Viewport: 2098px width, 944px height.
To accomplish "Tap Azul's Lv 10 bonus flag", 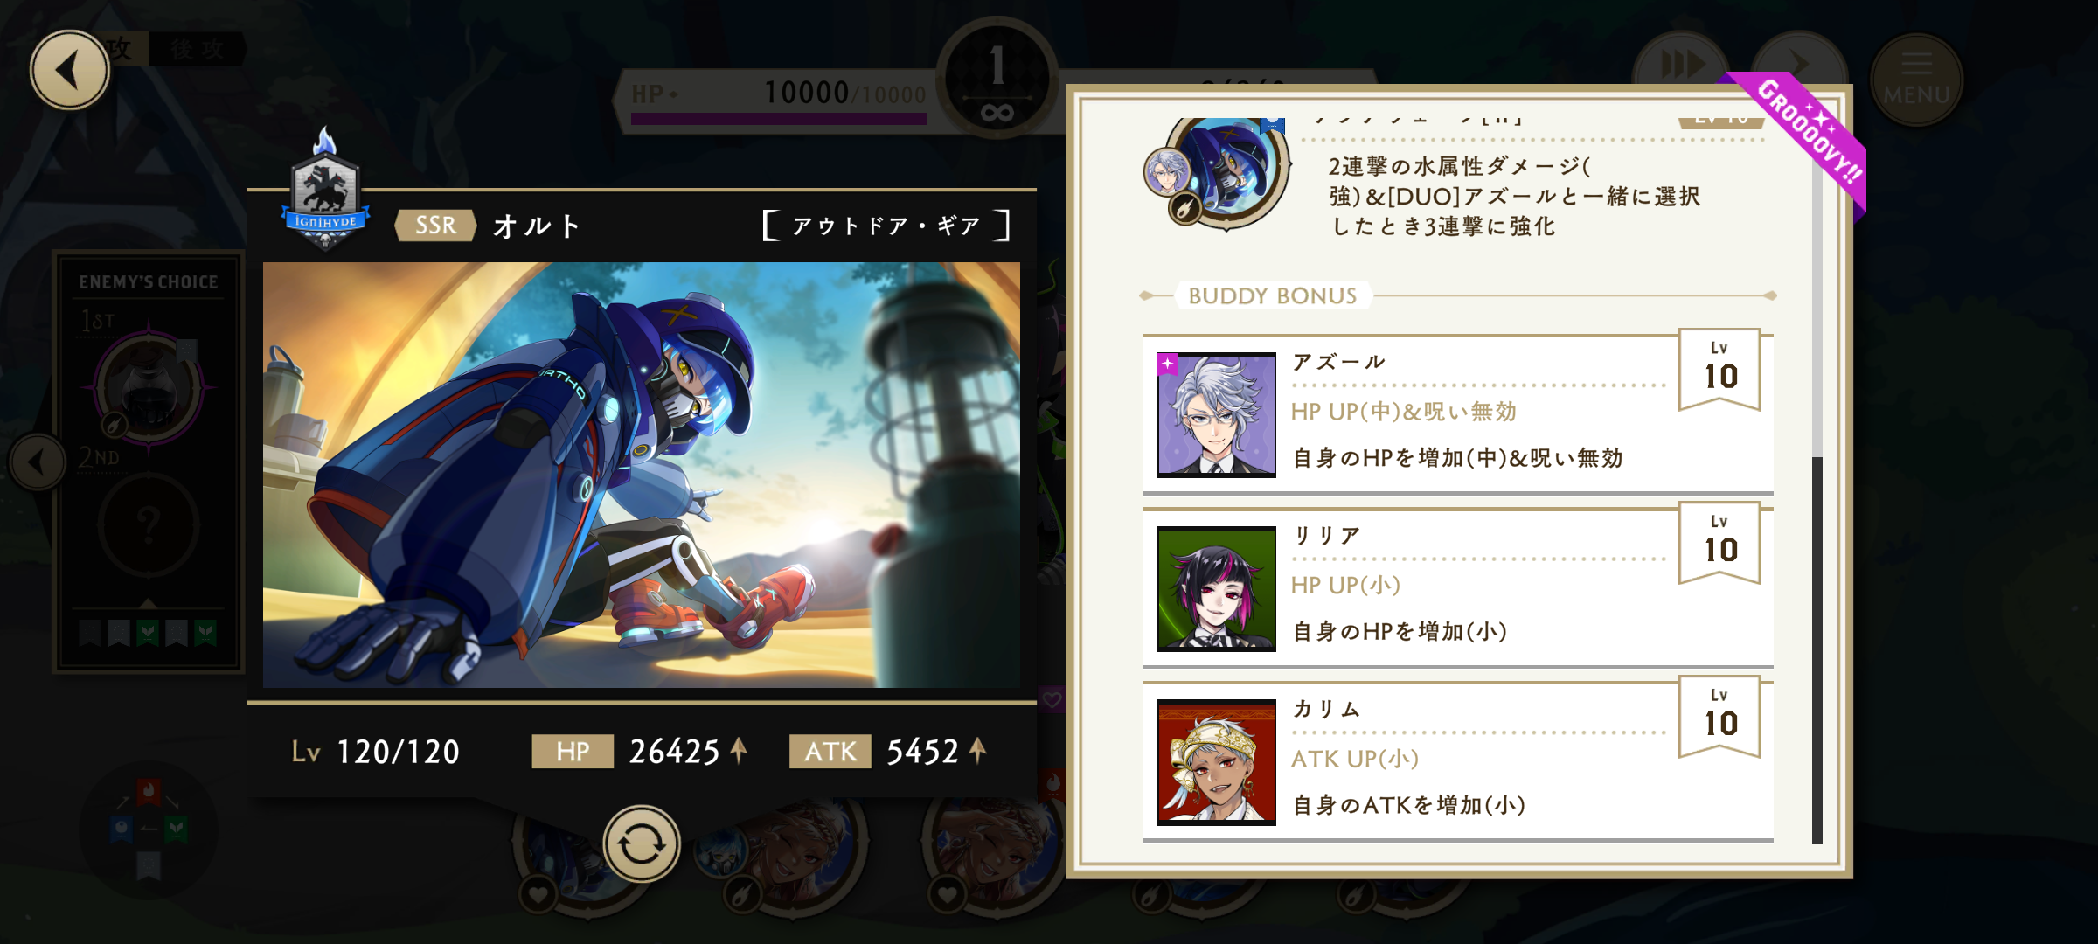I will pyautogui.click(x=1719, y=370).
